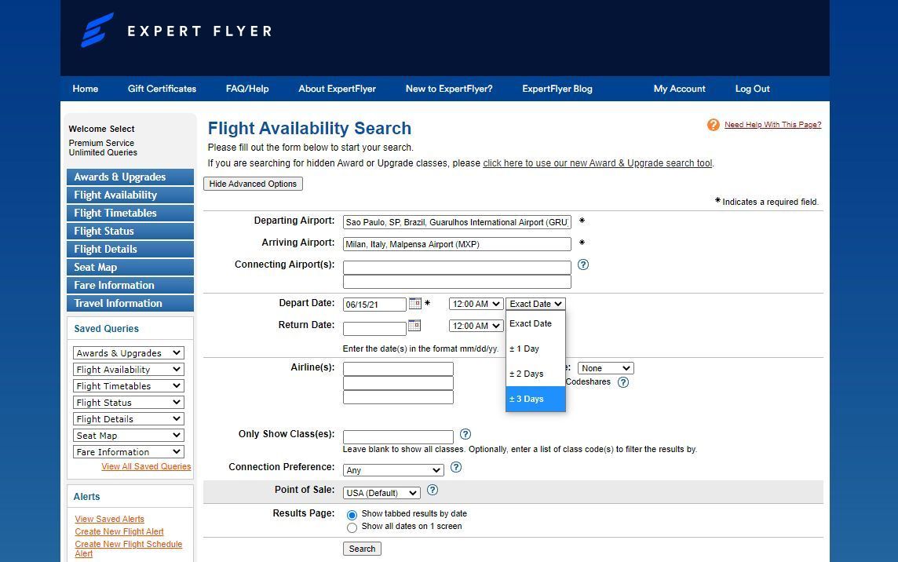Open My Account page

tap(680, 89)
